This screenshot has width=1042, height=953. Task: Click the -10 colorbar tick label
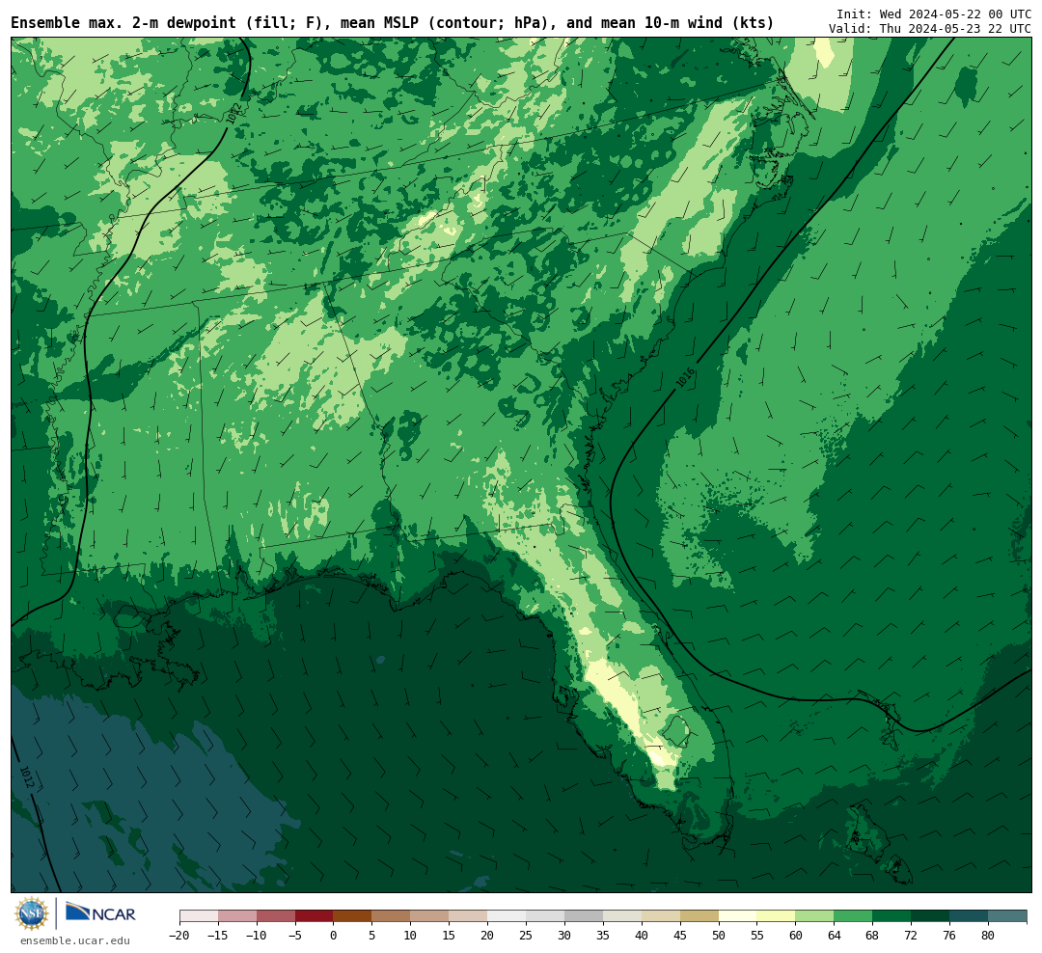point(256,936)
